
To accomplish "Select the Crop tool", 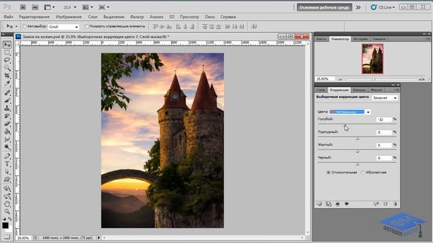I will point(7,76).
